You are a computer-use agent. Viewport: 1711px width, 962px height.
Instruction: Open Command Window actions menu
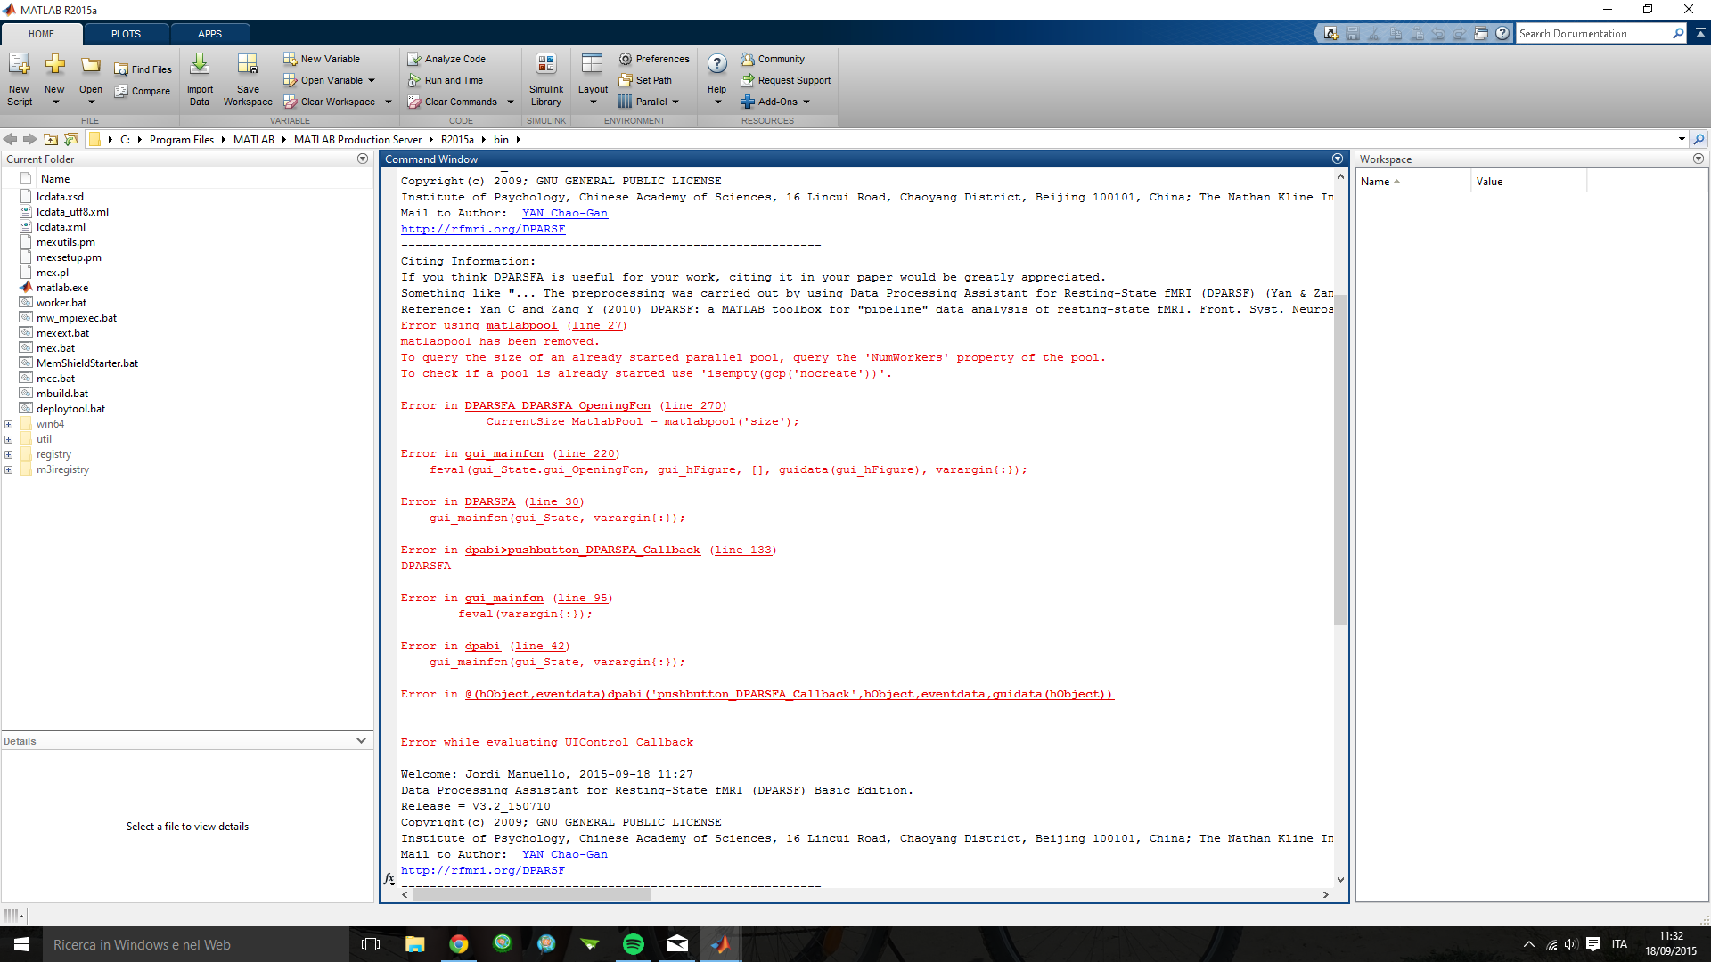(1338, 159)
